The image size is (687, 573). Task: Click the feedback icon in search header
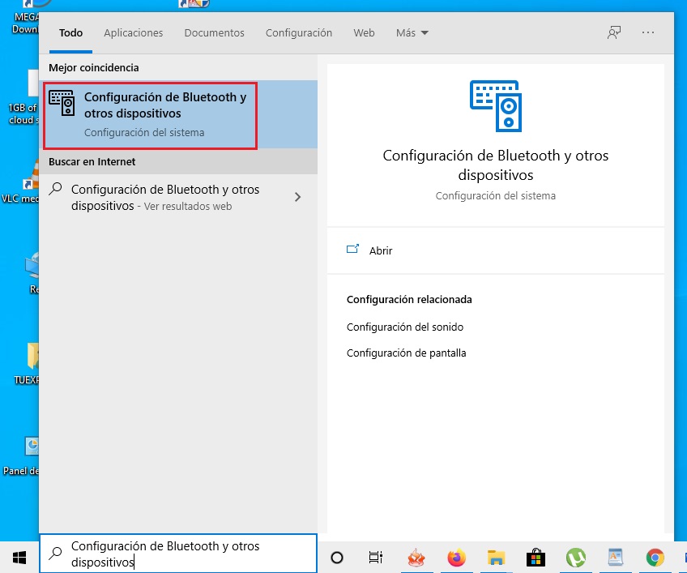tap(614, 32)
